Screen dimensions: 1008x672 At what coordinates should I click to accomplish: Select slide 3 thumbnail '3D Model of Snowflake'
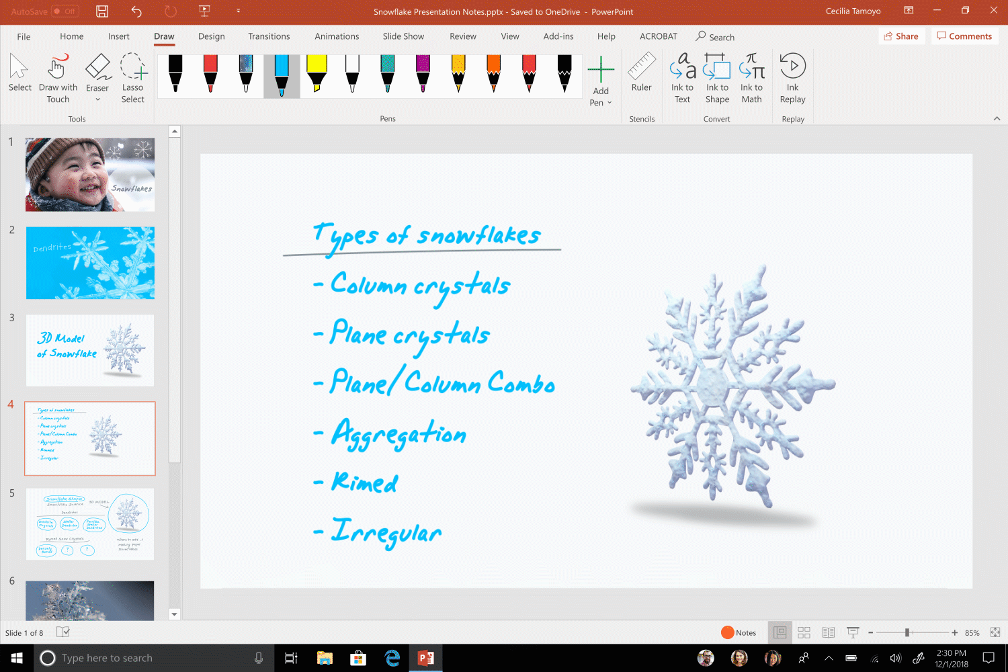[x=90, y=350]
